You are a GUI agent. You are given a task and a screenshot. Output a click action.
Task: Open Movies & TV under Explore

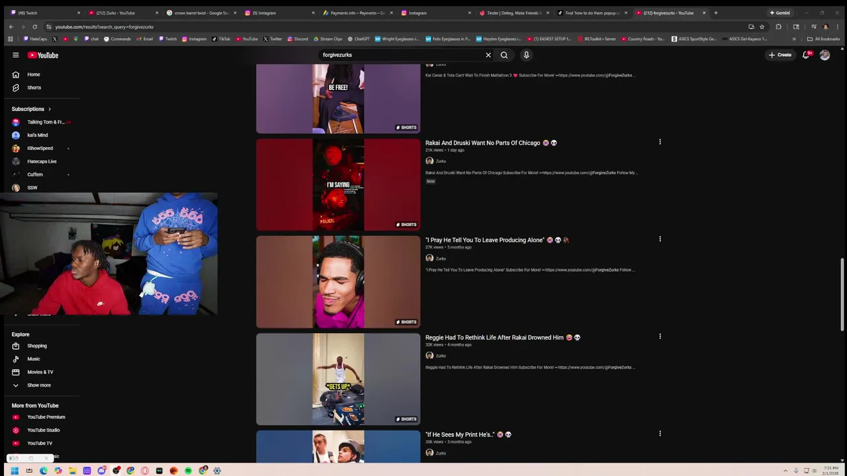click(x=40, y=372)
